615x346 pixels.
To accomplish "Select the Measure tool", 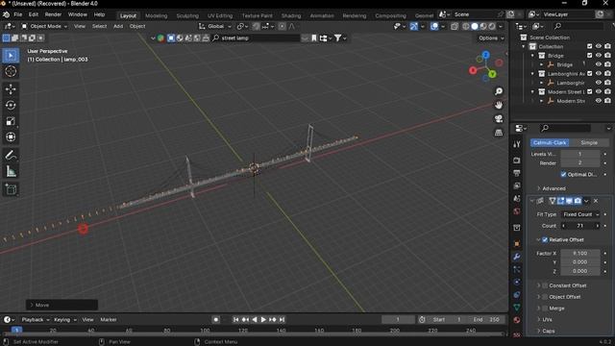I will (x=11, y=171).
